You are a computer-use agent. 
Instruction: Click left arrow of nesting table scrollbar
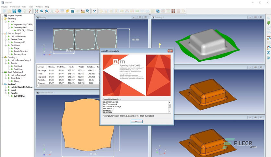click(x=38, y=86)
